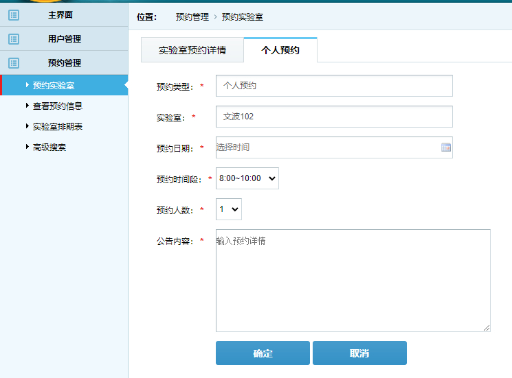This screenshot has height=378, width=512.
Task: Click the arrow bullet before 实验室排期表
Action: (27, 126)
